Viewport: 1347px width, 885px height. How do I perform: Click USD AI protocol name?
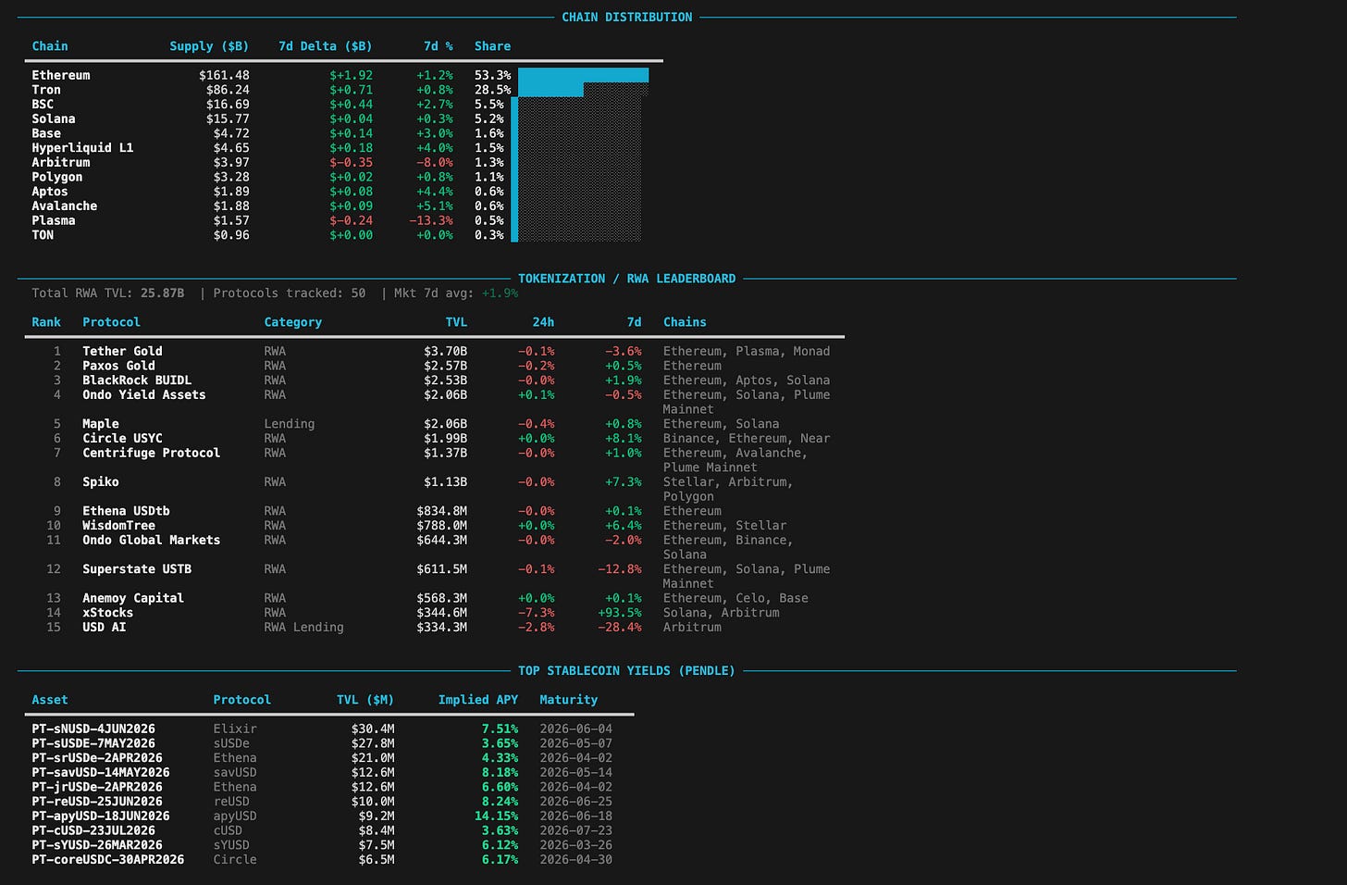(105, 628)
